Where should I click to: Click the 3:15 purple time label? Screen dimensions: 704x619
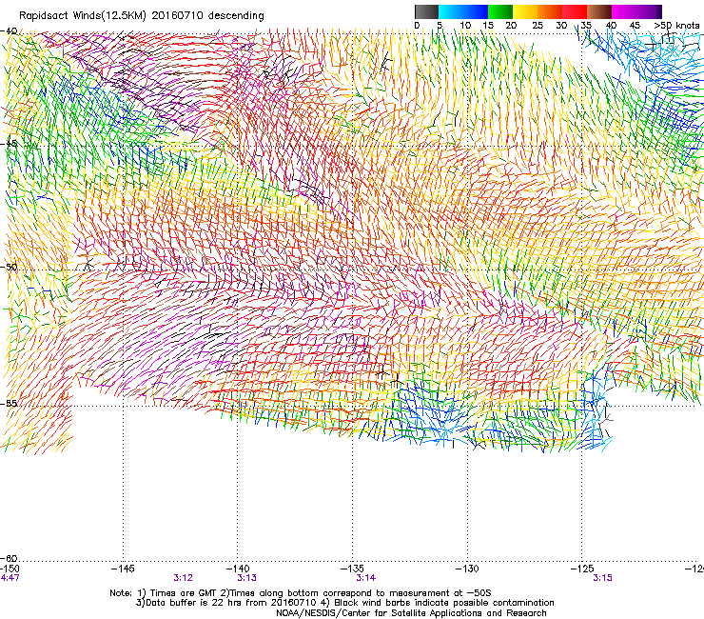(x=602, y=578)
